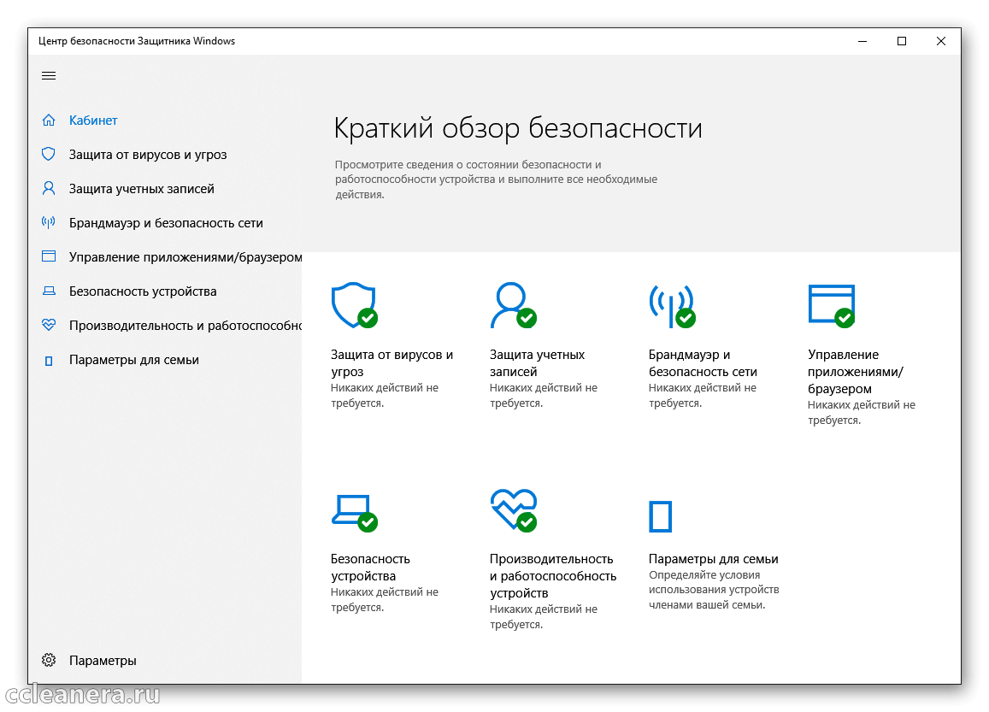
Task: Click the home icon next to Кабинет
Action: pyautogui.click(x=49, y=121)
